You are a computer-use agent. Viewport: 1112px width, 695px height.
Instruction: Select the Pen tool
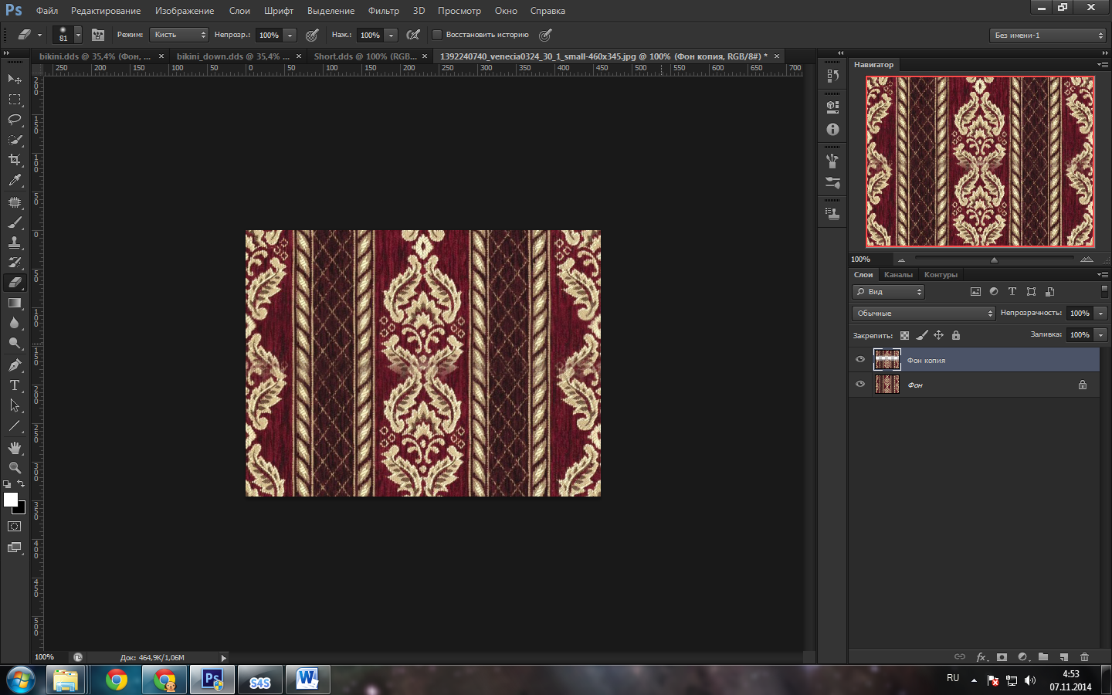click(15, 365)
